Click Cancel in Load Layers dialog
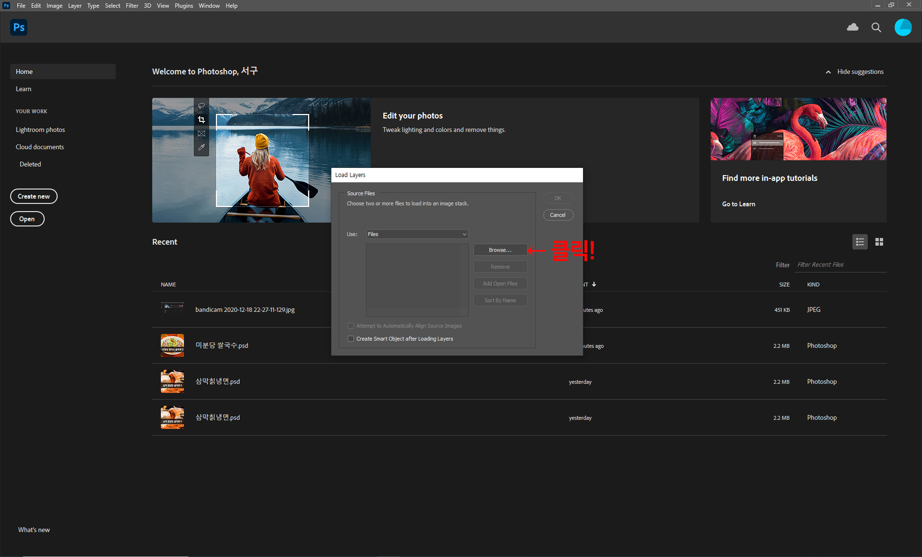This screenshot has width=922, height=557. tap(558, 215)
